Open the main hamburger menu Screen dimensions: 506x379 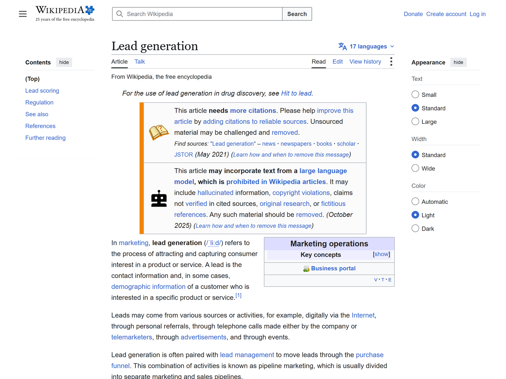(23, 14)
